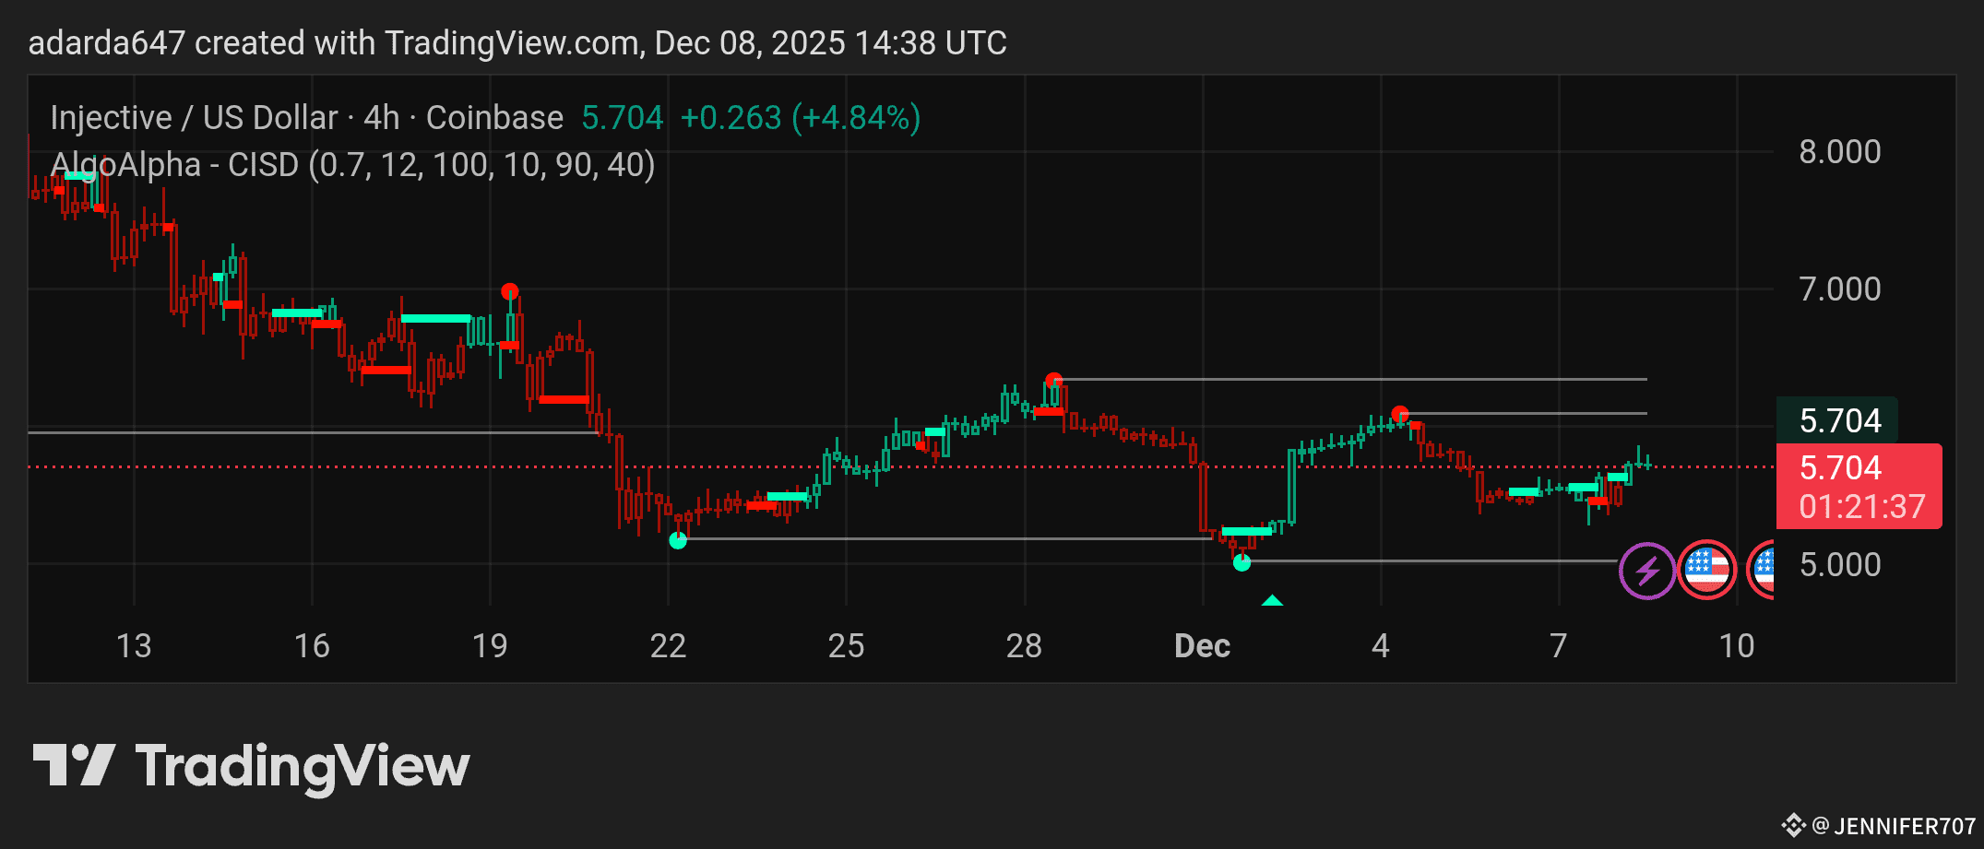
Task: Select the 'Injective / US Dollar · 4h · Coinbase' title
Action: pos(307,118)
